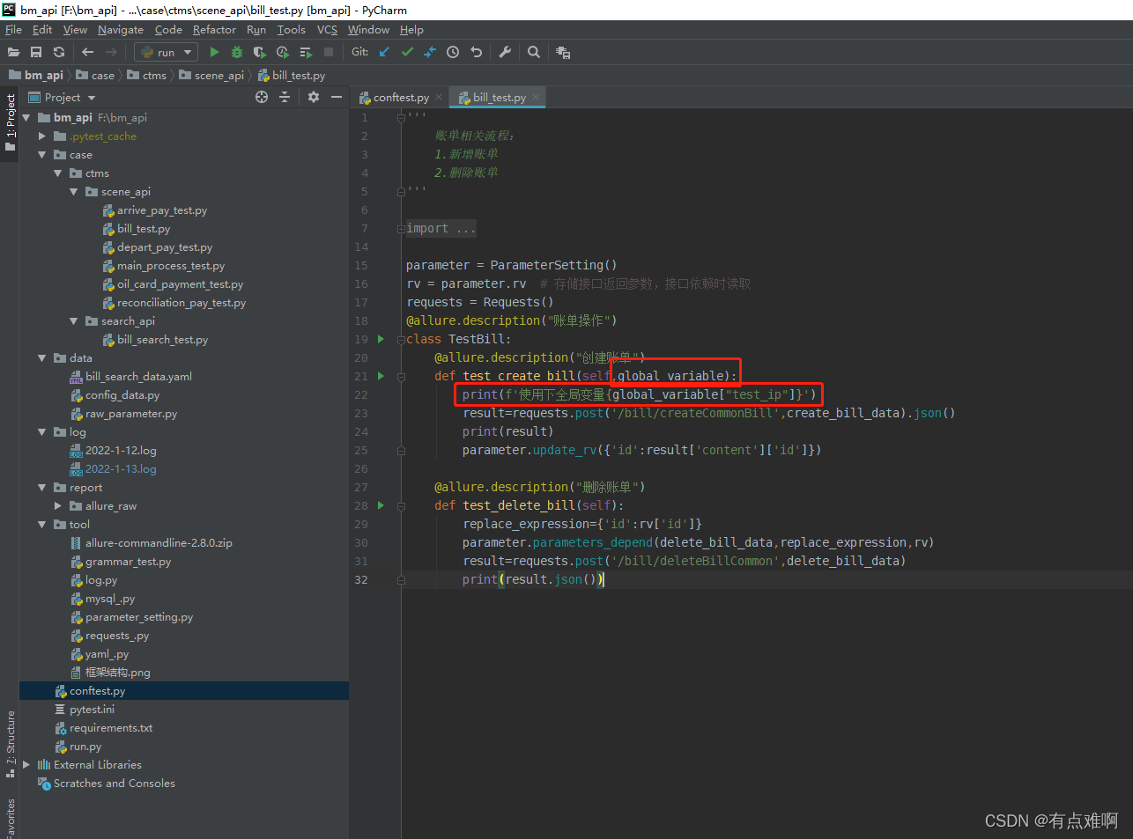Expand the allure_raw folder
This screenshot has height=839, width=1133.
pyautogui.click(x=58, y=506)
